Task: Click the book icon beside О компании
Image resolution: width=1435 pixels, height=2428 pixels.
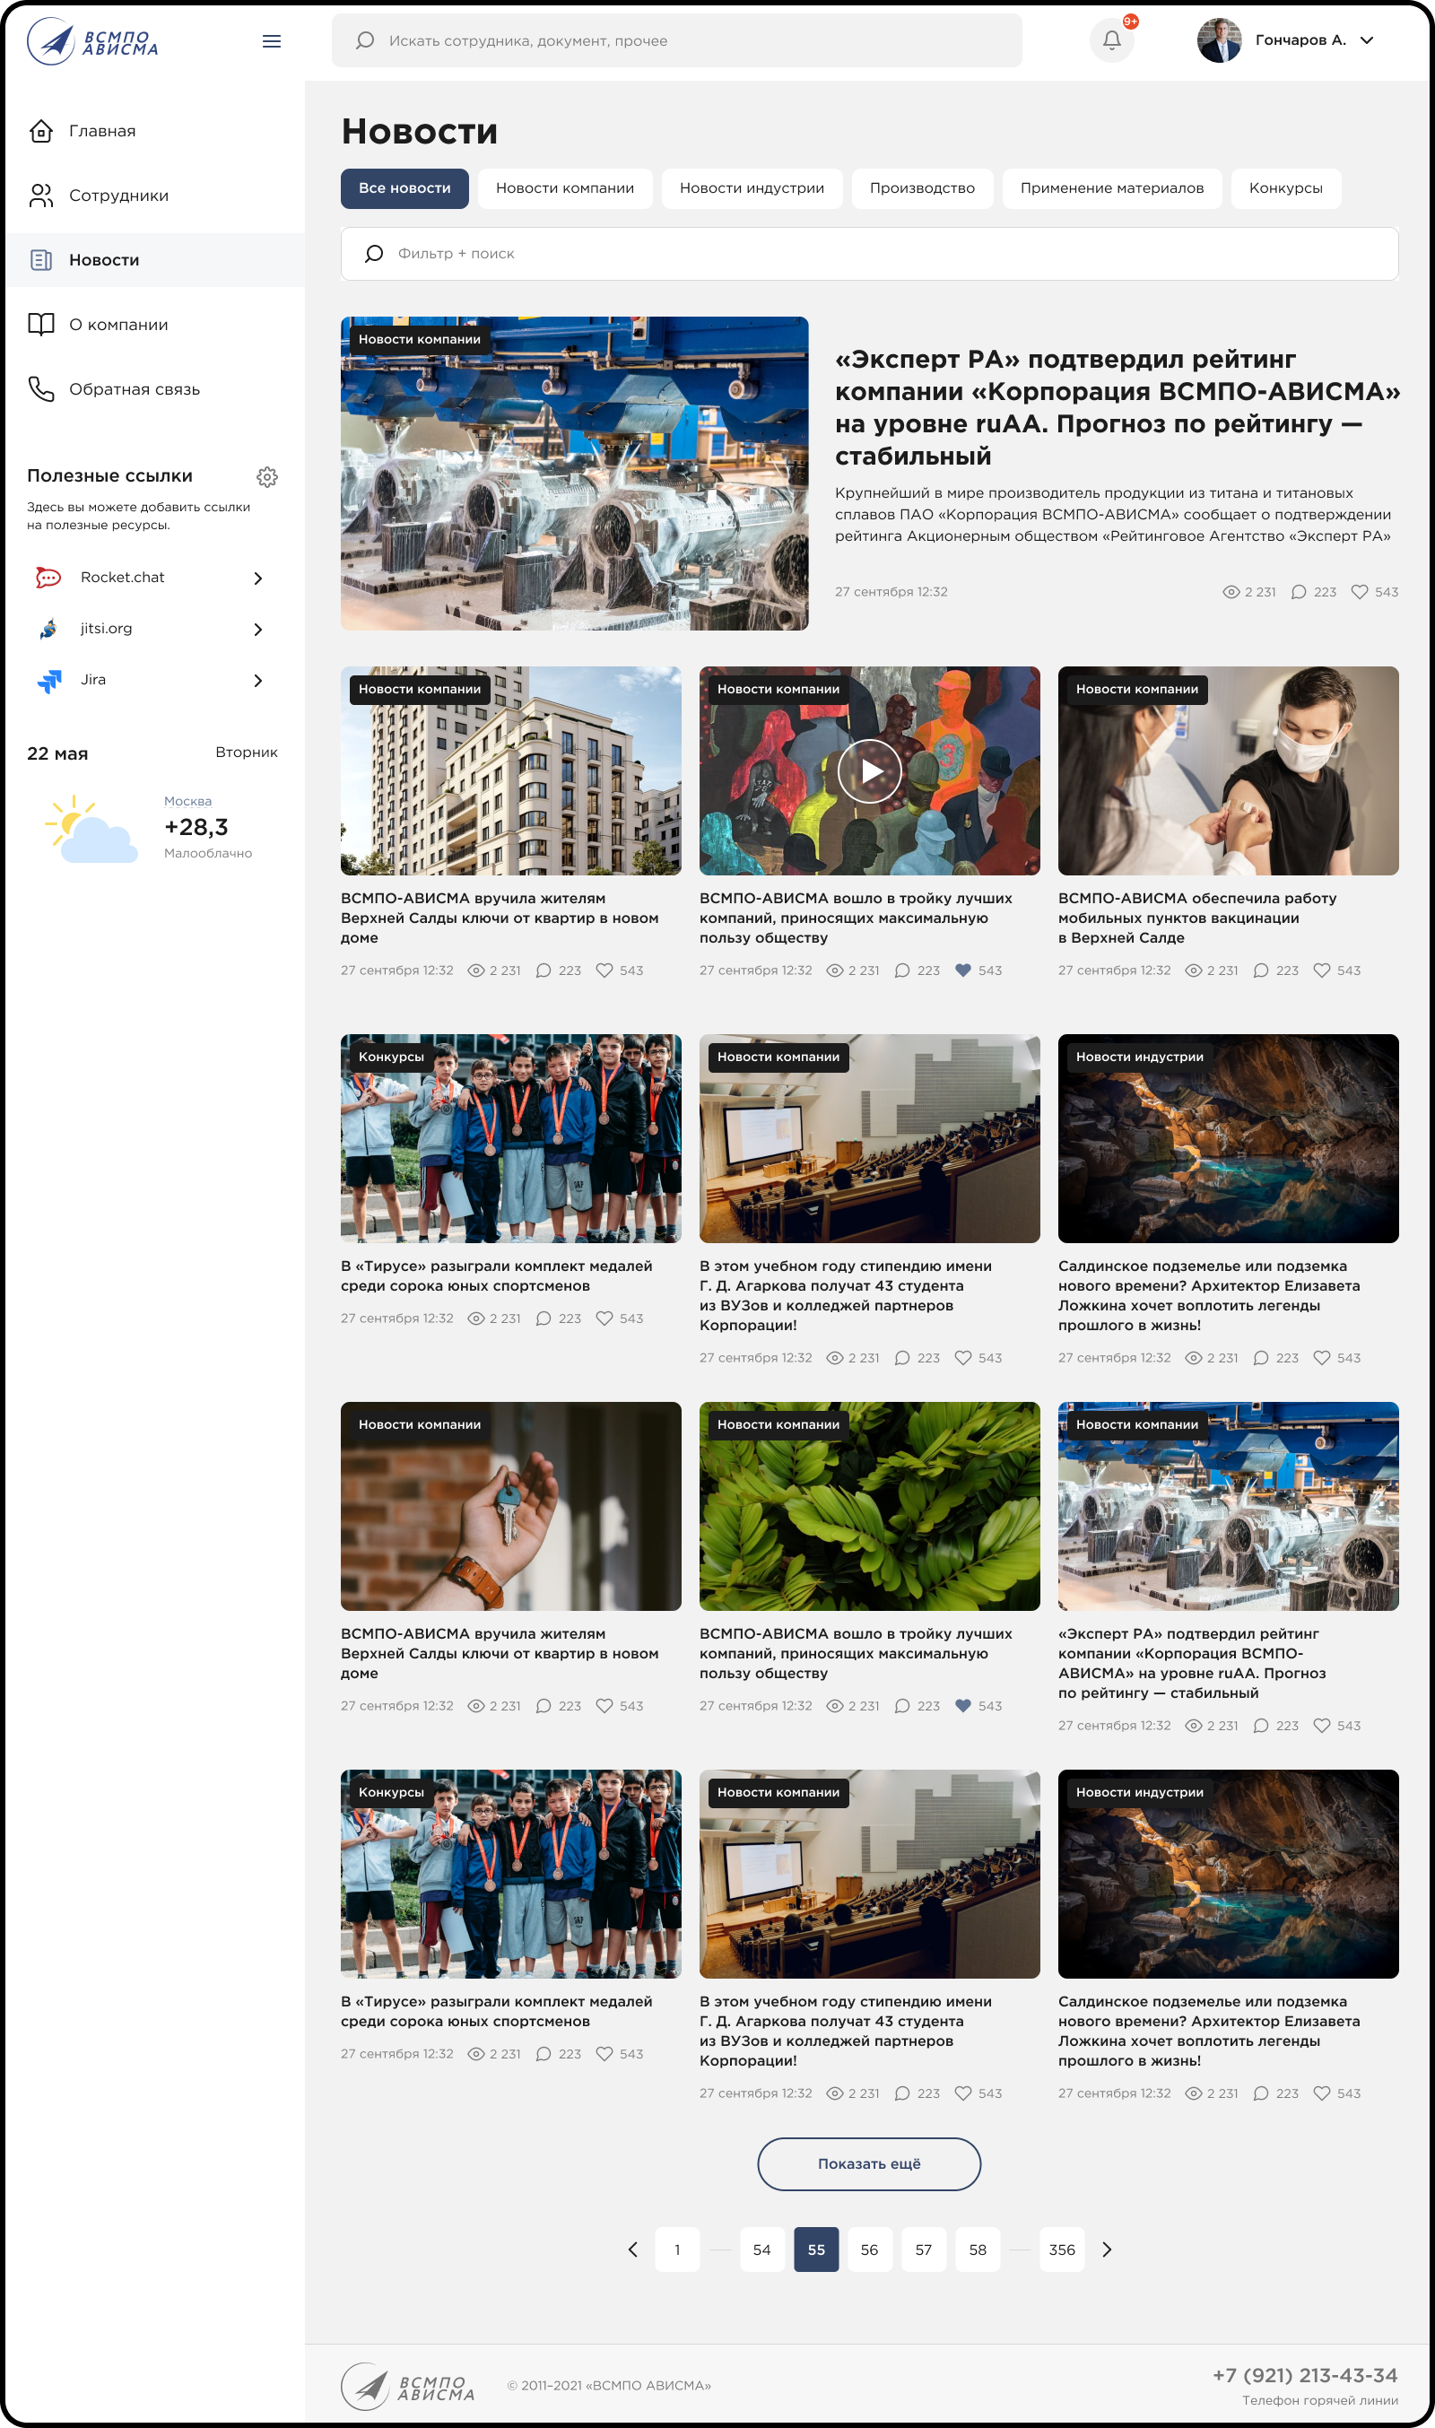Action: point(40,325)
